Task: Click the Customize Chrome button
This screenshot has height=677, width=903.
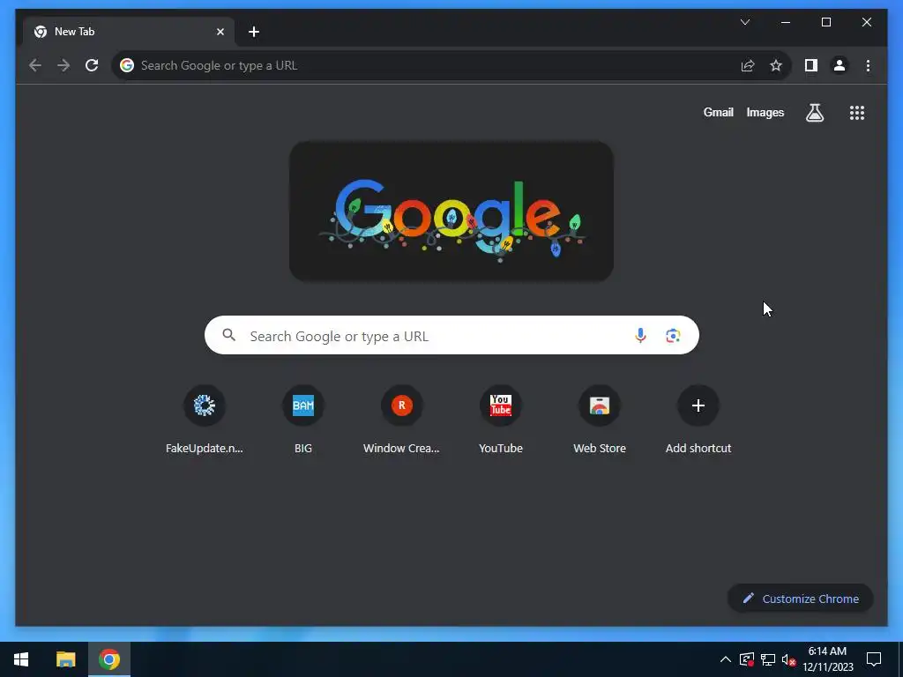Action: tap(801, 599)
